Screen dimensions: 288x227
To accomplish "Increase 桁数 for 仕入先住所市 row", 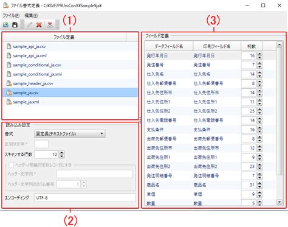I will coord(259,91).
